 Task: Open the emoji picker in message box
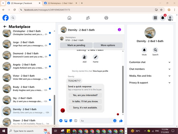coord(115,121)
